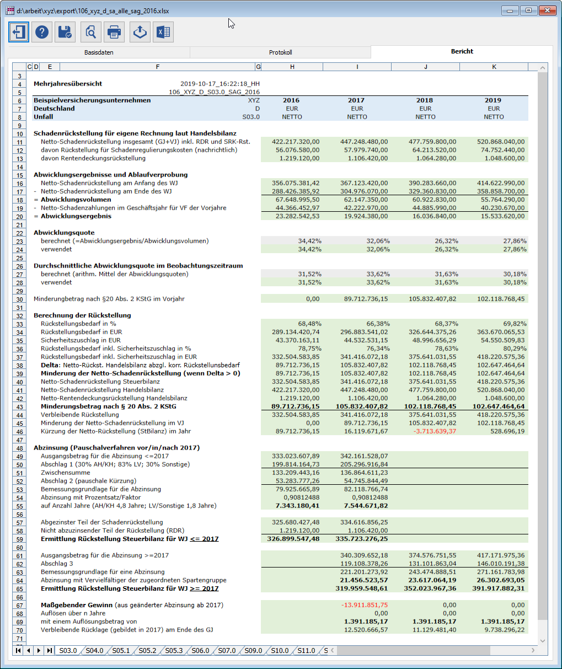562x669 pixels.
Task: Go to first sheet tab arrow
Action: [x=18, y=651]
